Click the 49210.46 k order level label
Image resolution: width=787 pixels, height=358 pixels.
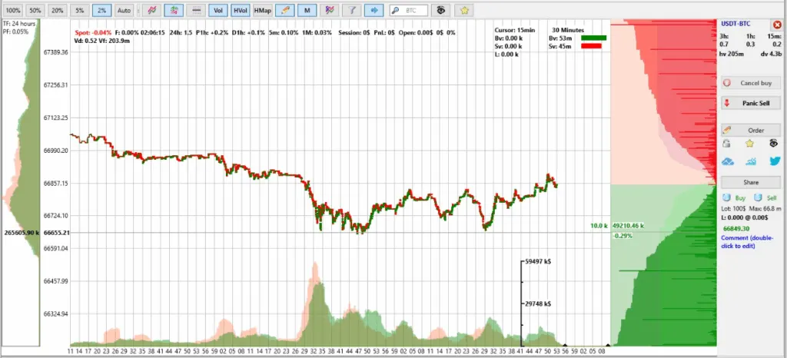click(628, 226)
